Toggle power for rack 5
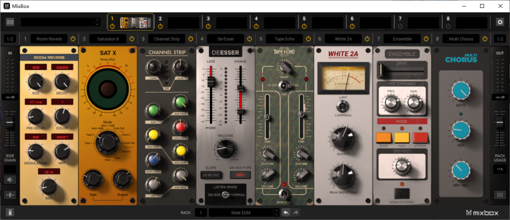 (304, 26)
